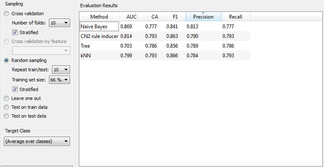Screen dimensions: 324x167
Task: Click Tree precision value 0.789
Action: point(192,46)
